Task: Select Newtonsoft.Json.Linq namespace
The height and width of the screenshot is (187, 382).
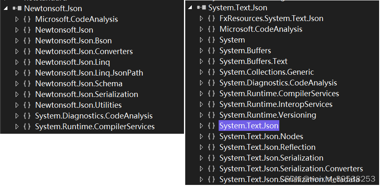Action: coord(73,62)
